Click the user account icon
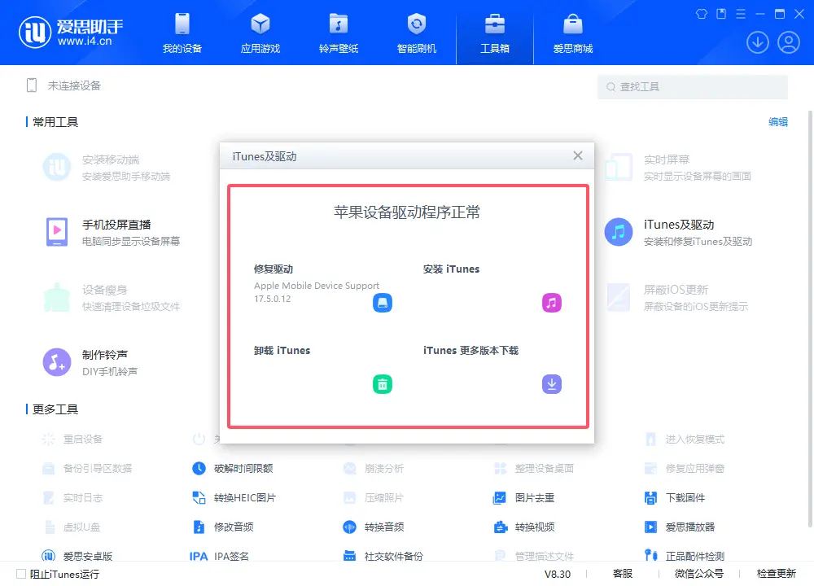Image resolution: width=814 pixels, height=586 pixels. click(789, 42)
